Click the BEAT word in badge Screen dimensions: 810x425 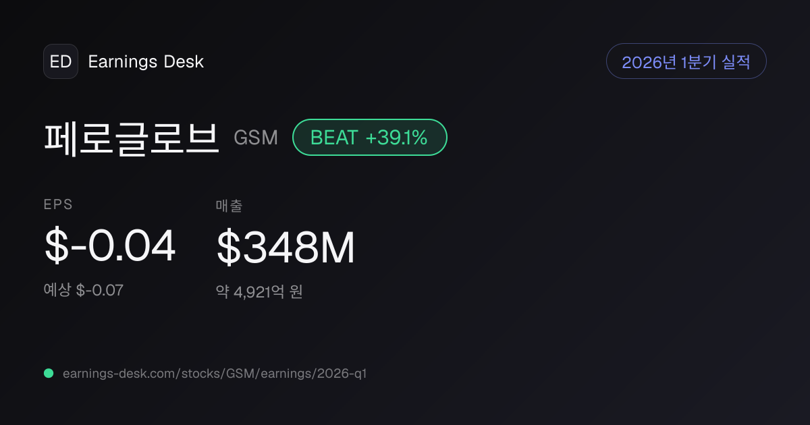click(x=334, y=138)
